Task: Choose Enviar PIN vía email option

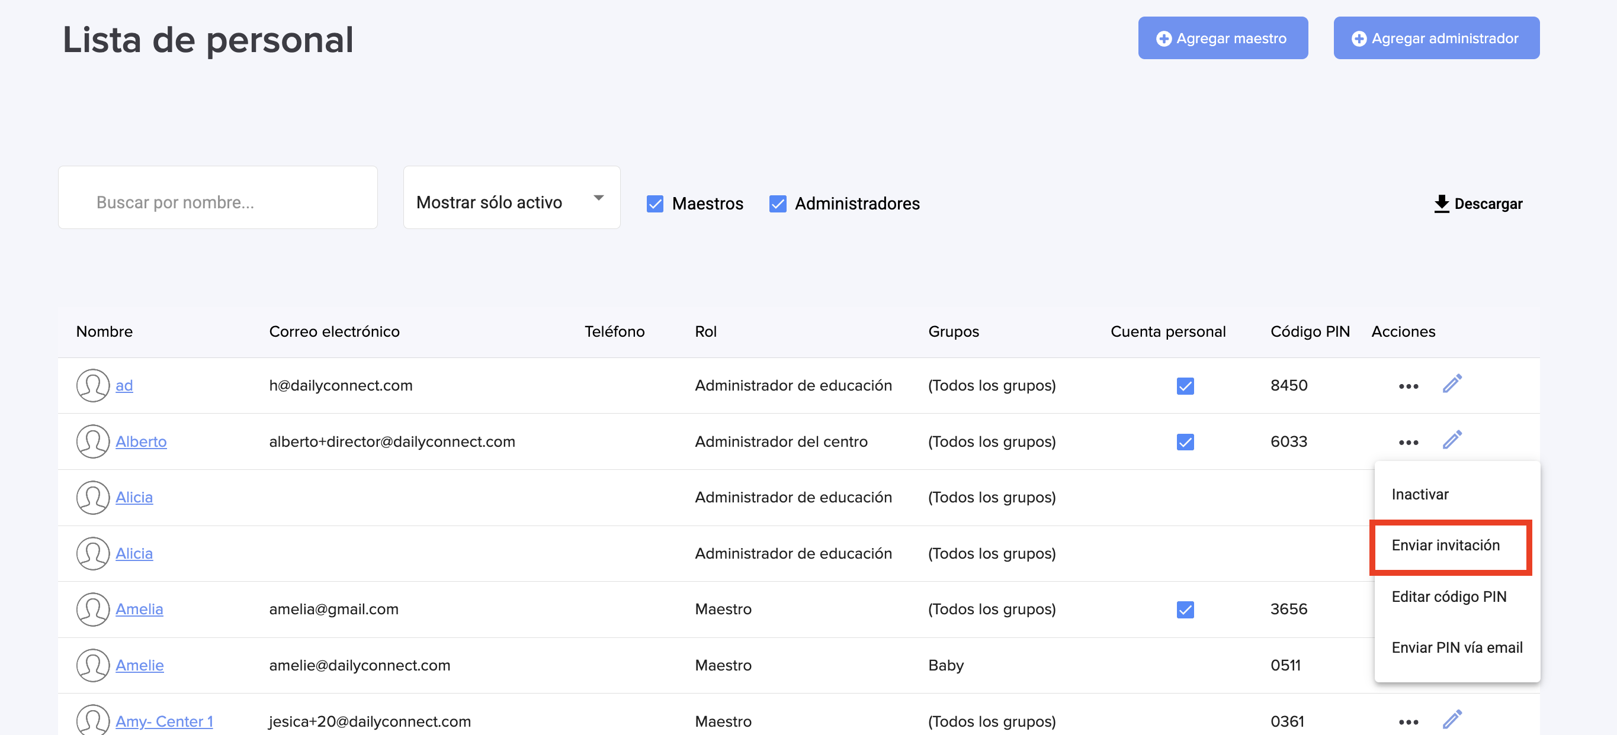Action: pyautogui.click(x=1456, y=647)
